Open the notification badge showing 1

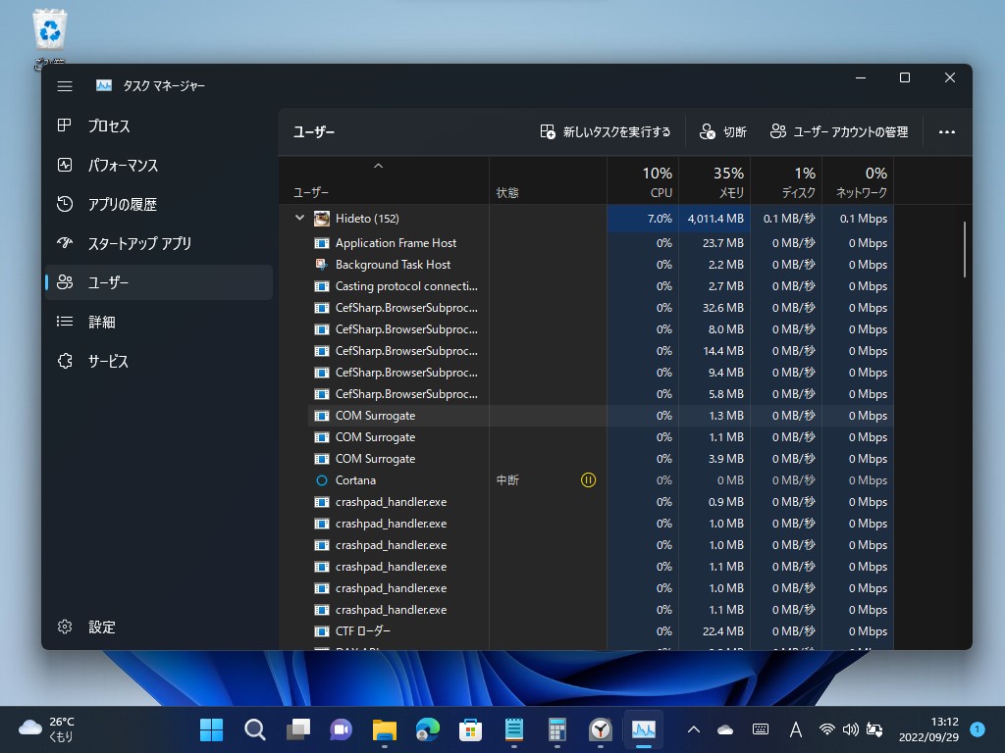[978, 729]
